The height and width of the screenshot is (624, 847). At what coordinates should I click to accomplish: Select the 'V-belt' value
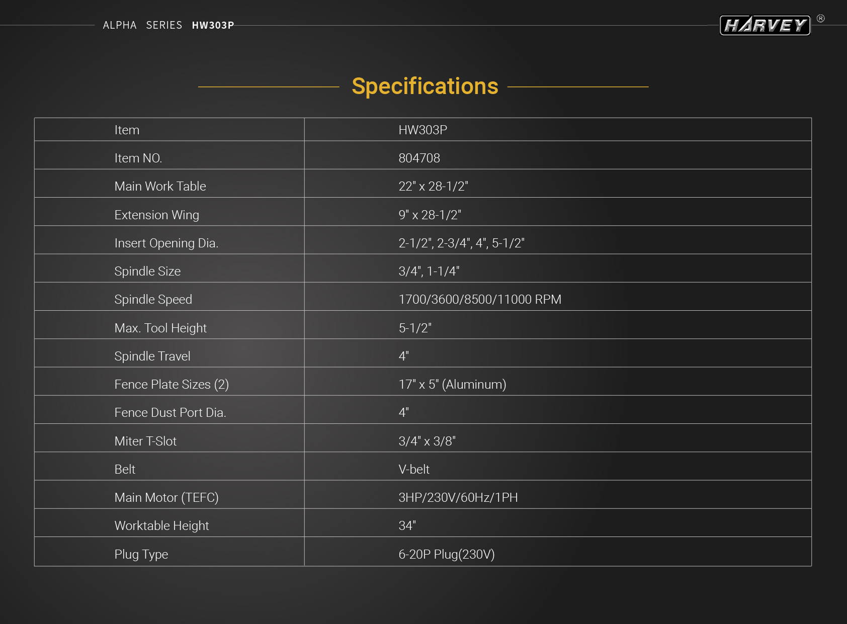coord(414,469)
